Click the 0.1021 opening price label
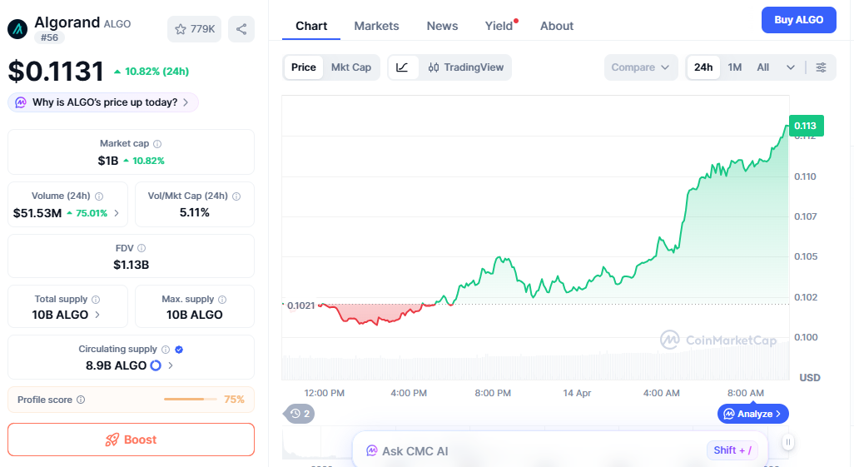Screen dimensions: 854x467 300,306
